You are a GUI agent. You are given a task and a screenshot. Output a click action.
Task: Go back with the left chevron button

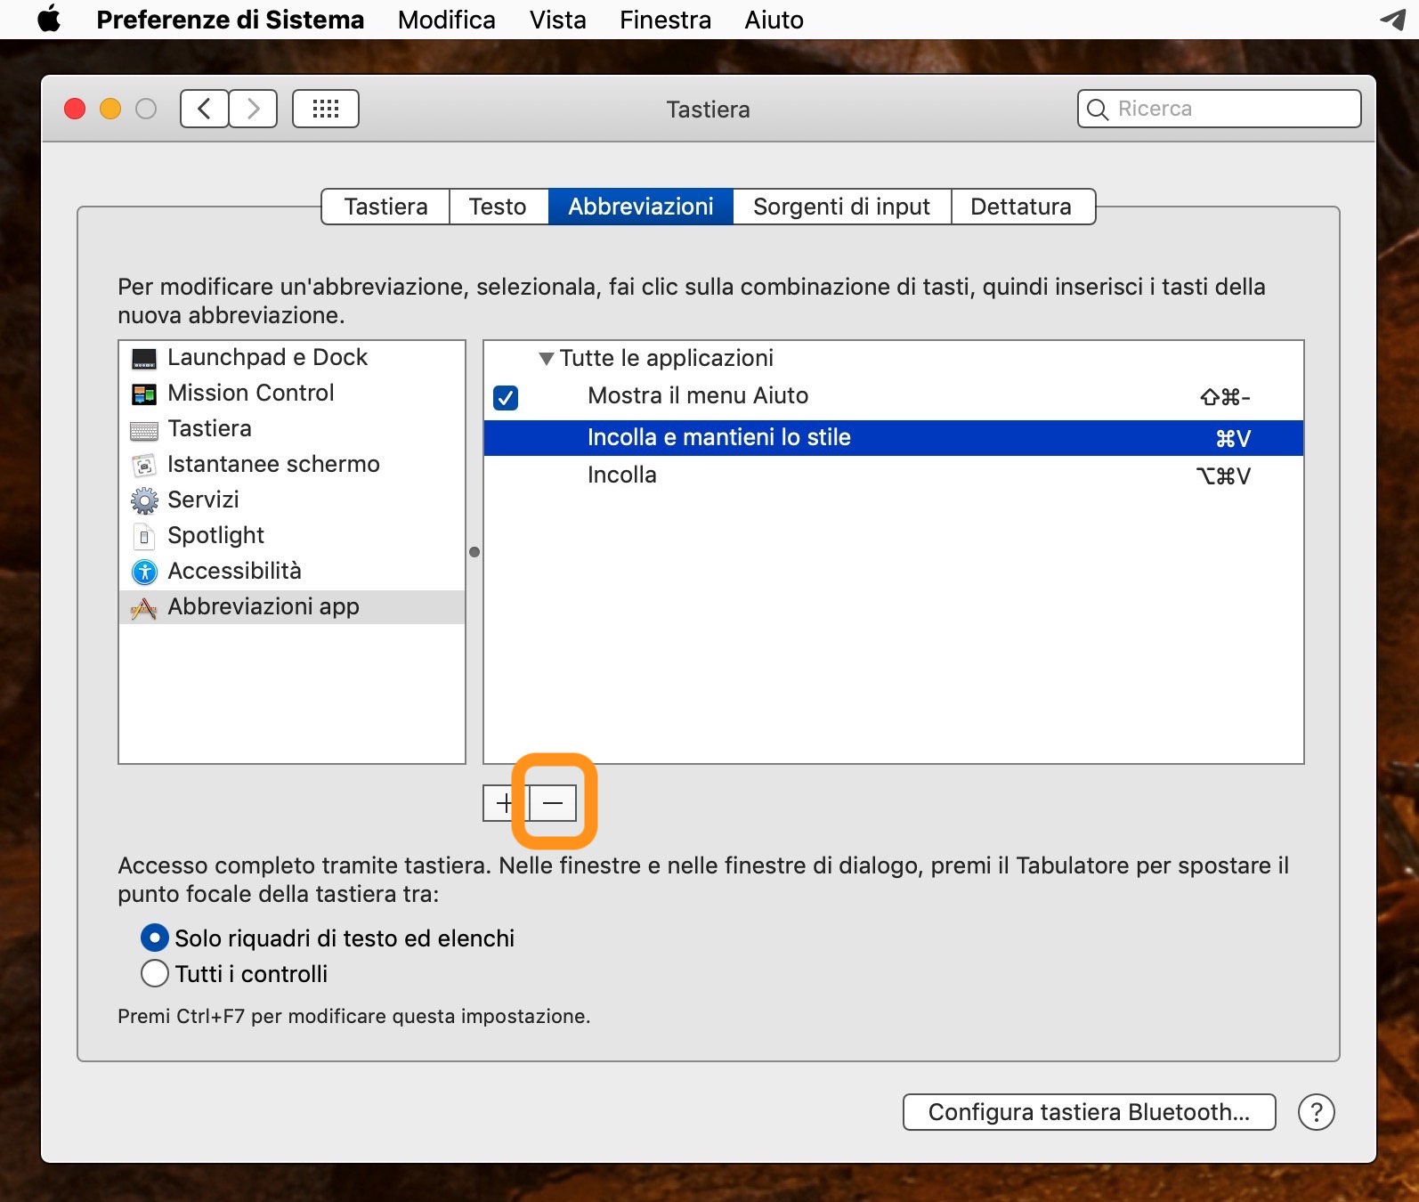pyautogui.click(x=204, y=109)
